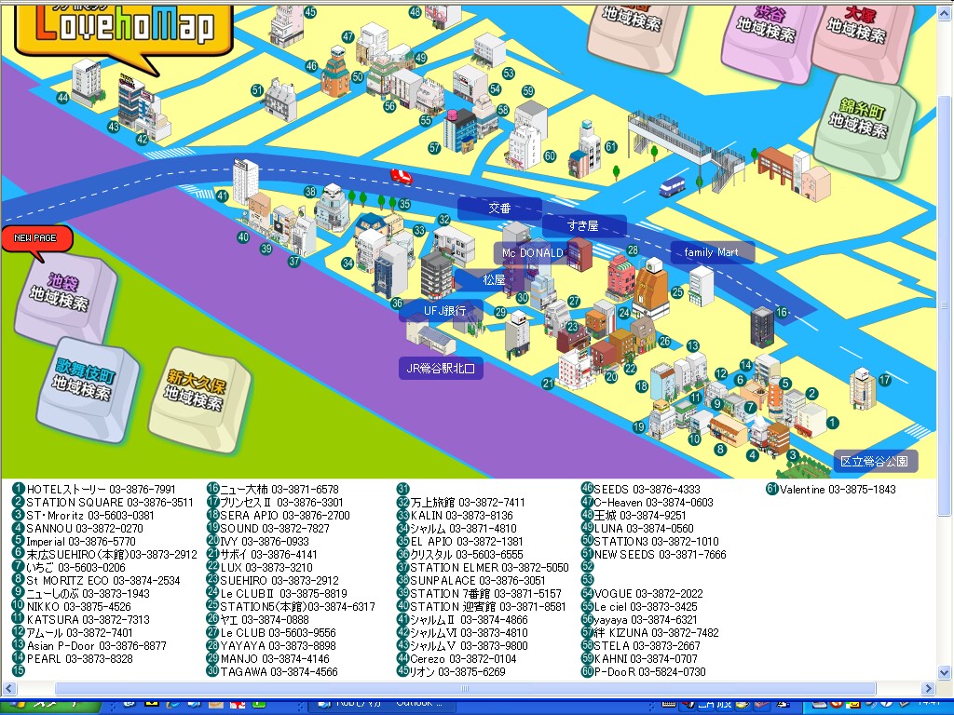Click the vertical scrollbar down arrow

click(945, 673)
